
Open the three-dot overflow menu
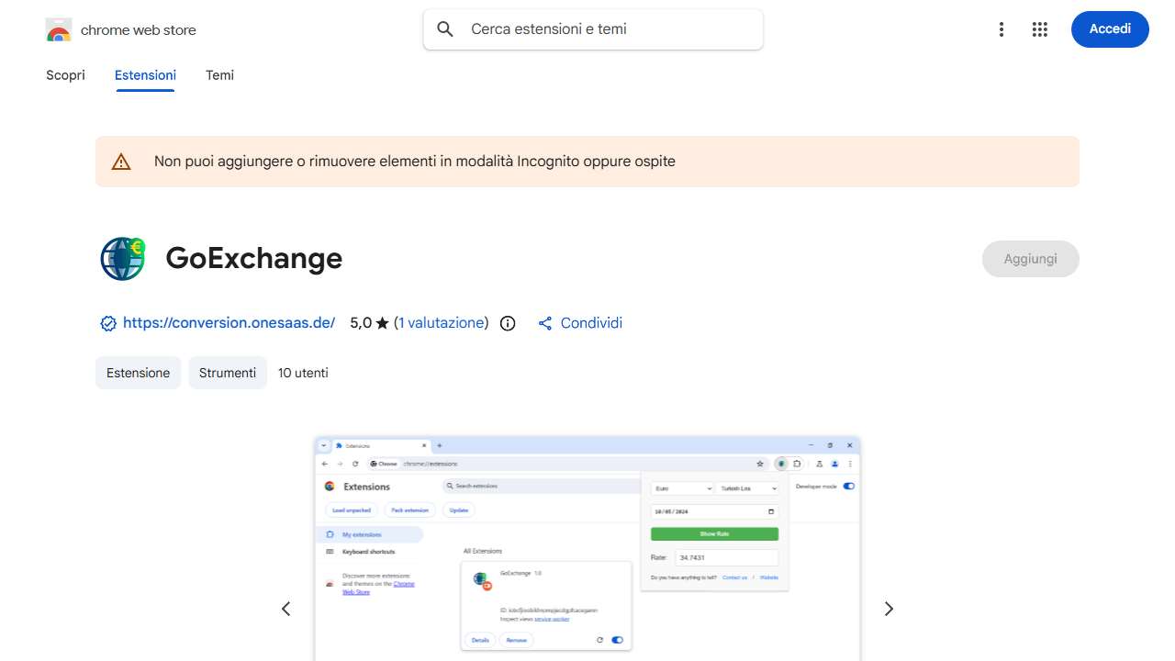pos(1002,28)
